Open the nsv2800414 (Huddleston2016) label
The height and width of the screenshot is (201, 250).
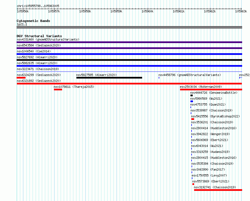pos(214,128)
